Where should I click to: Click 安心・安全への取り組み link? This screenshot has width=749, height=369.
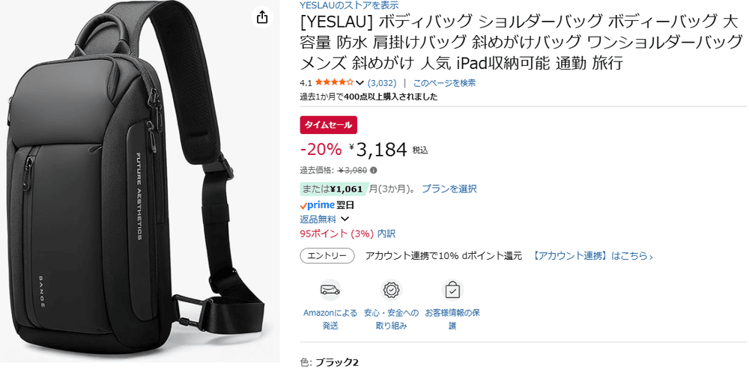(x=391, y=320)
